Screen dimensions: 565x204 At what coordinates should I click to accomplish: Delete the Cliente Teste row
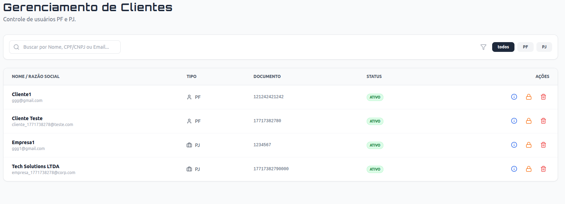543,121
